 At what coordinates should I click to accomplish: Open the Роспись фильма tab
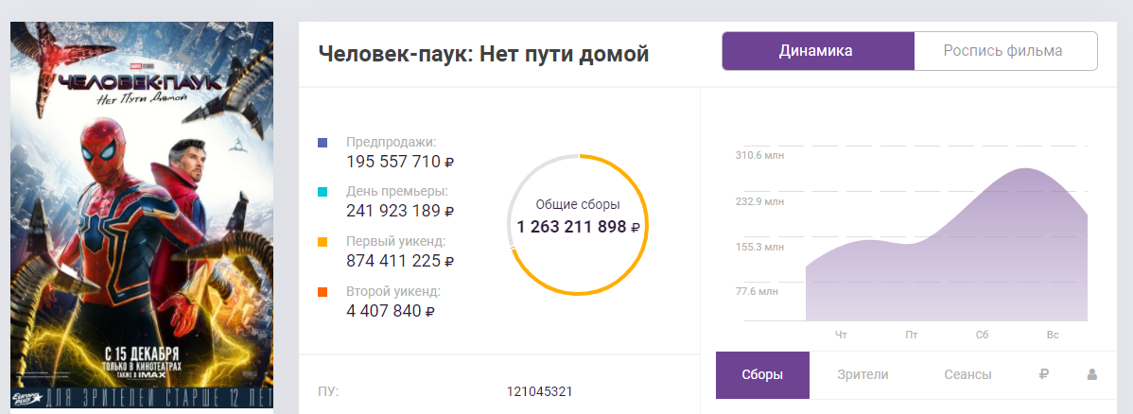1006,51
